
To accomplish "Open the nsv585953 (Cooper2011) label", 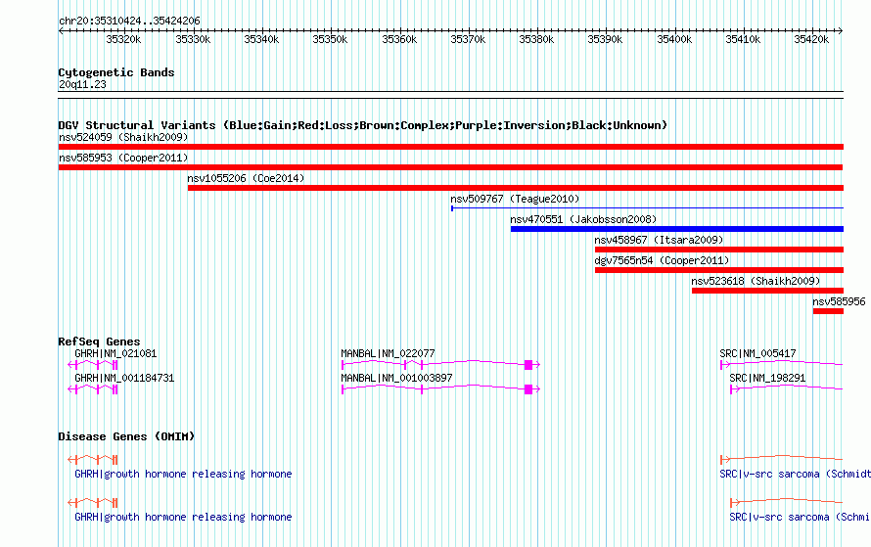I will click(123, 158).
